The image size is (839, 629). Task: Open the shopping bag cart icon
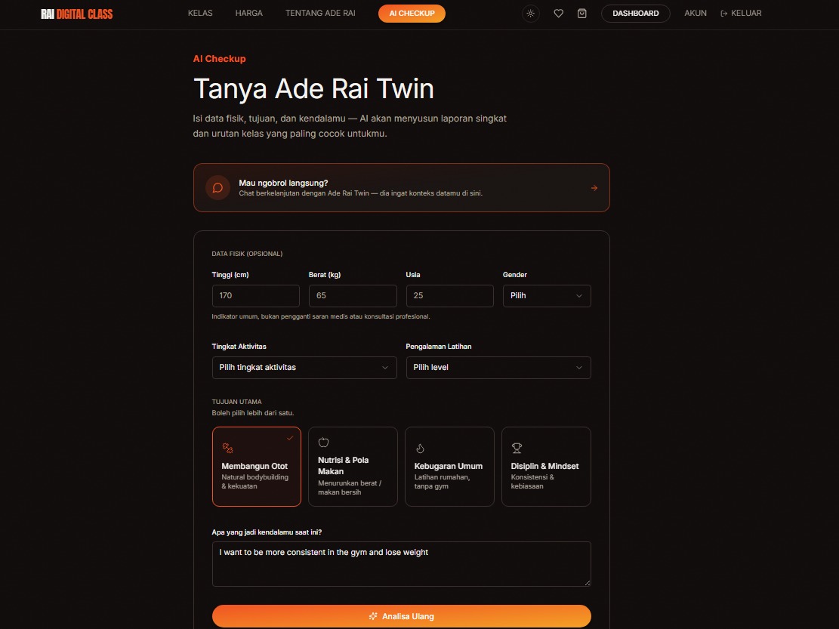581,14
